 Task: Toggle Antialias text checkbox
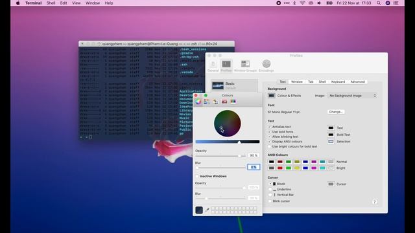(x=270, y=127)
